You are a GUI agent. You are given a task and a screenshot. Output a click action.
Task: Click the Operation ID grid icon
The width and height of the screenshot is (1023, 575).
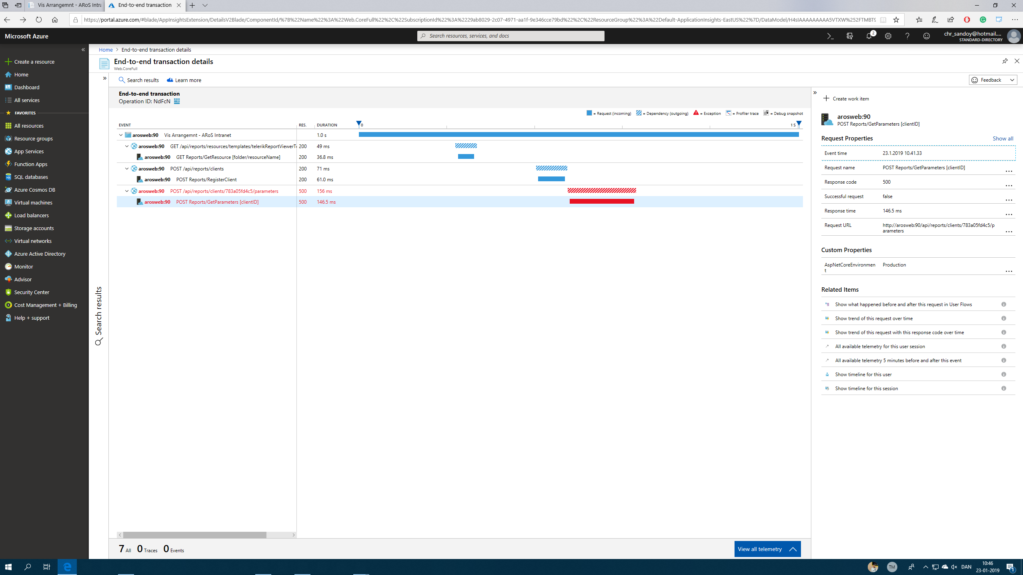(177, 101)
